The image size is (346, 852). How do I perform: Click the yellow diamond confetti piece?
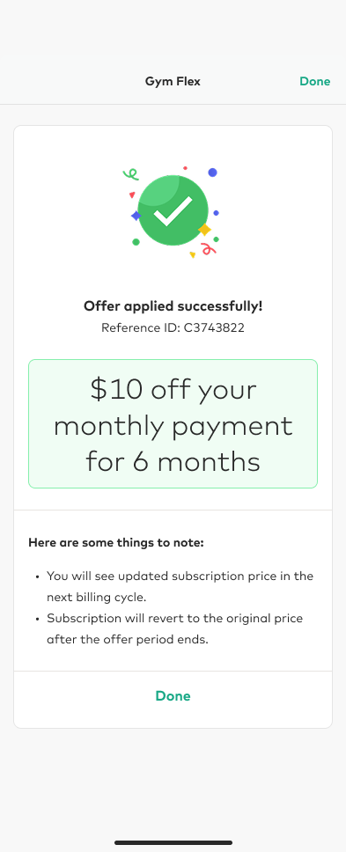(x=204, y=230)
